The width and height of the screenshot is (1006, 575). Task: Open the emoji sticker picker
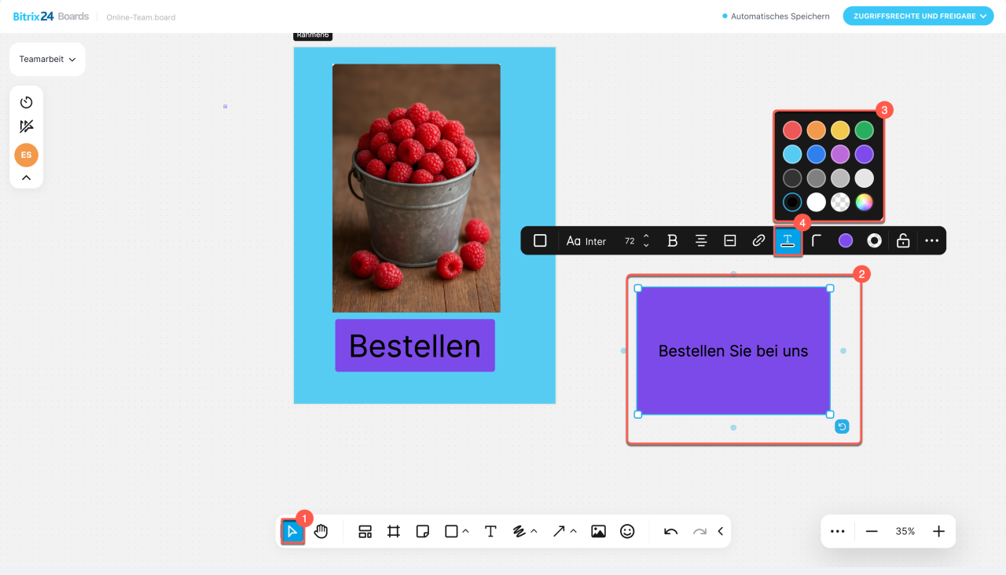627,532
